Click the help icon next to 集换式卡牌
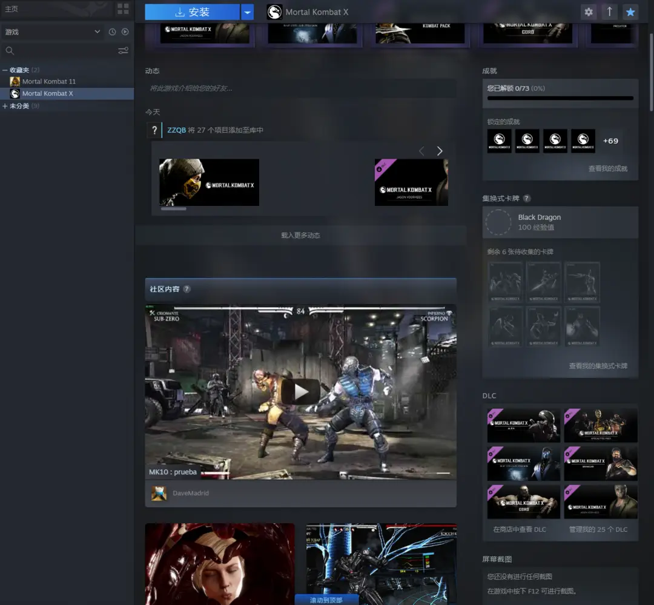 [x=527, y=198]
